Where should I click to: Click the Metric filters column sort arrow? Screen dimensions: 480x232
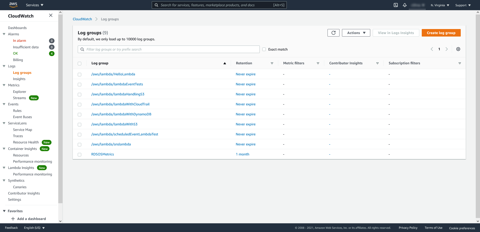click(x=318, y=63)
